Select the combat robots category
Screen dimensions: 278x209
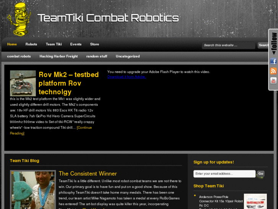click(x=19, y=56)
